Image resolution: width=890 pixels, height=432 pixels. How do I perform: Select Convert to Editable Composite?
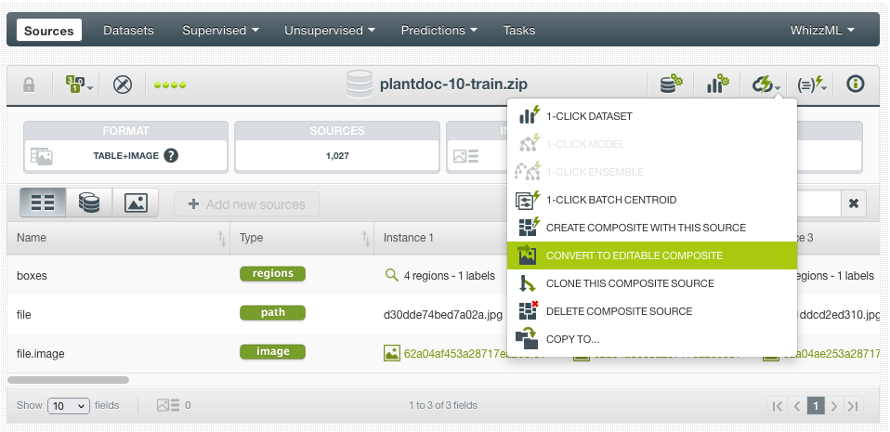pos(634,255)
